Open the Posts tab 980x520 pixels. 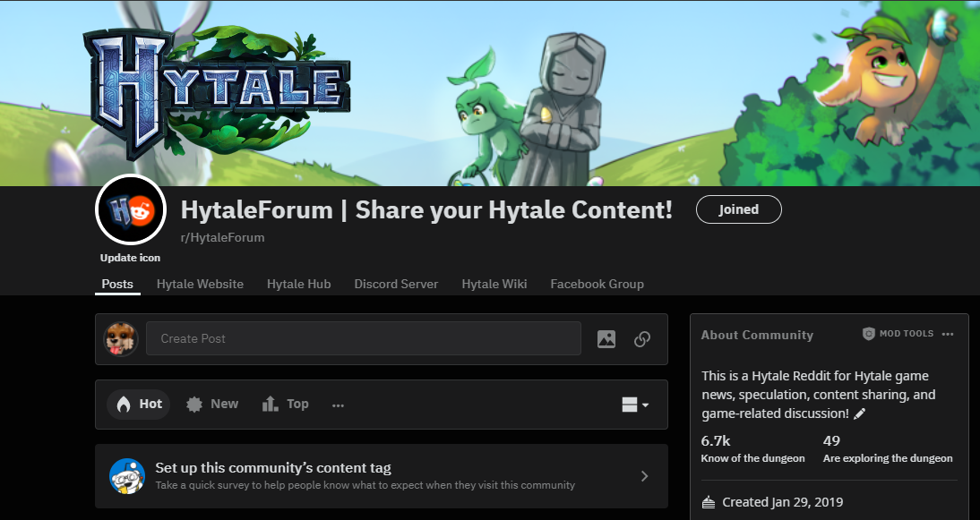coord(117,284)
